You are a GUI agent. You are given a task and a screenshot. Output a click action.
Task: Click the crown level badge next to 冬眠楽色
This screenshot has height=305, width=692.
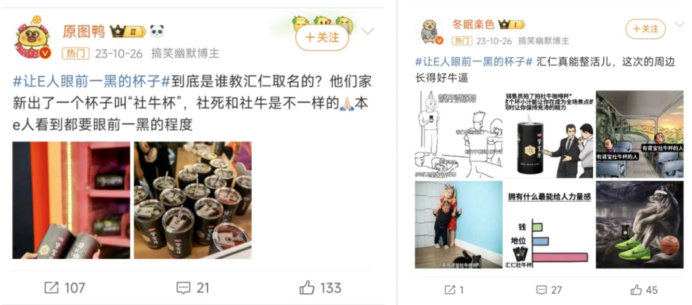[511, 25]
